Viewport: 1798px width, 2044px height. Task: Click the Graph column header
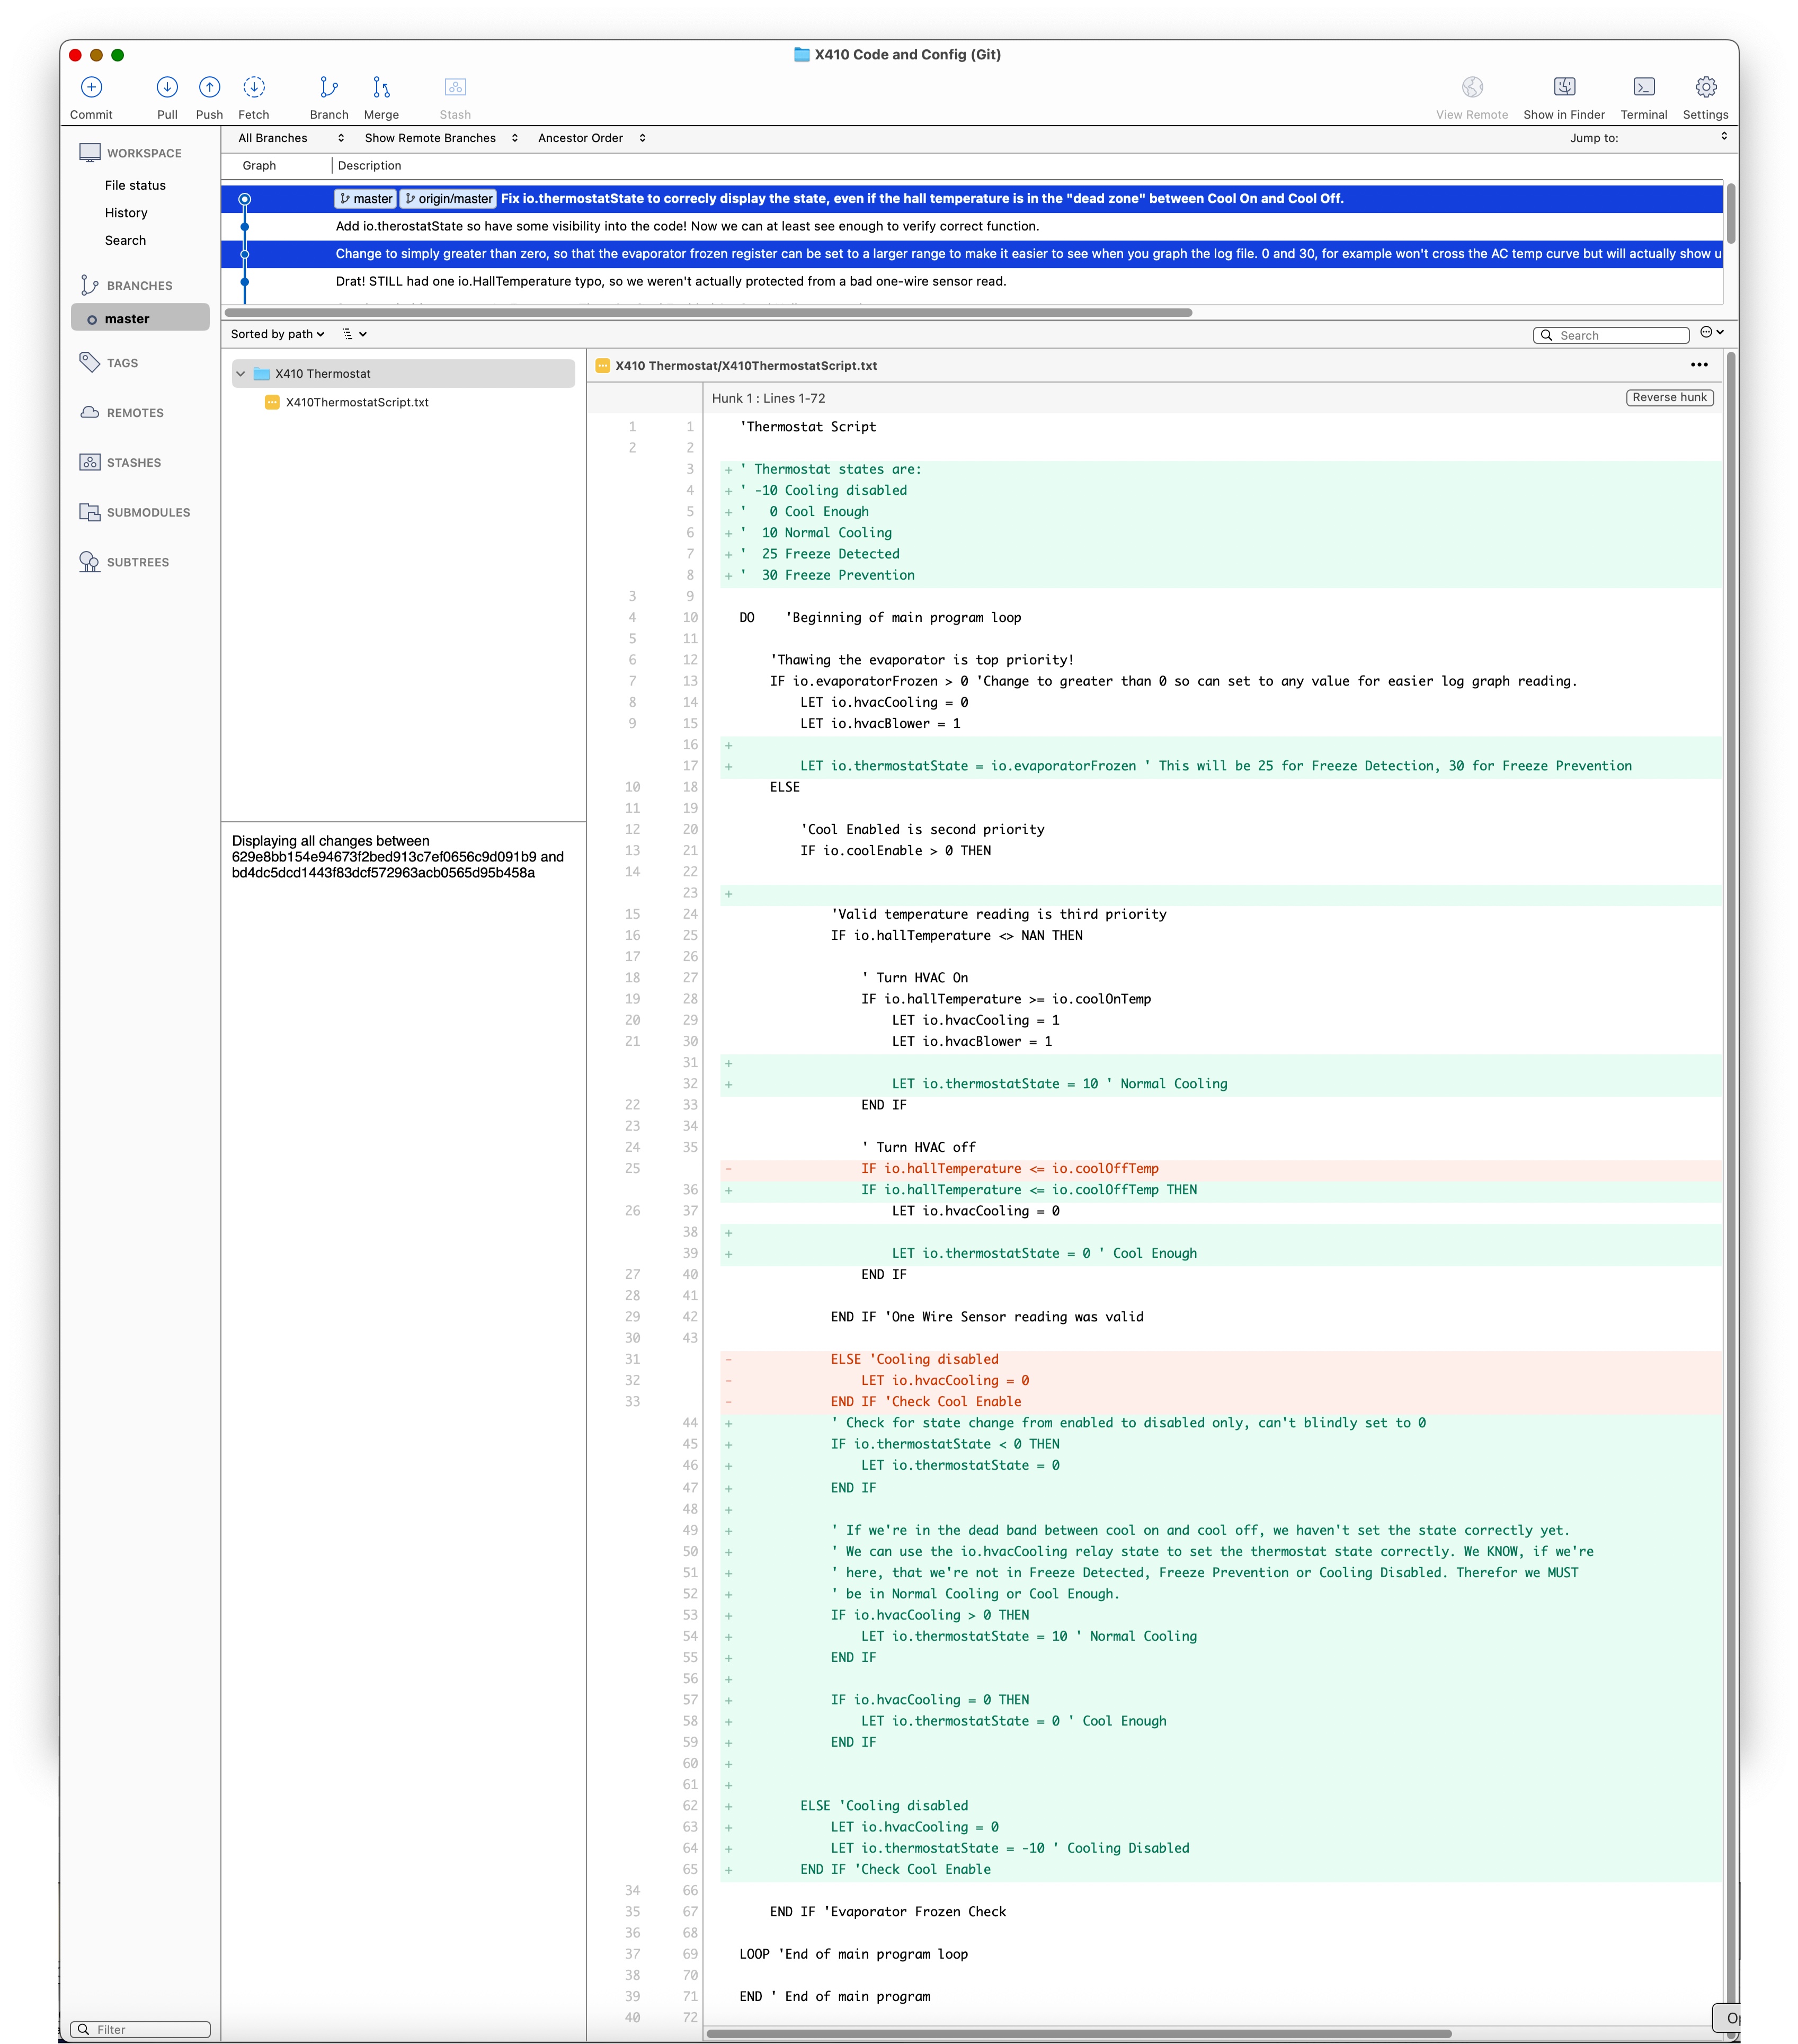[259, 166]
